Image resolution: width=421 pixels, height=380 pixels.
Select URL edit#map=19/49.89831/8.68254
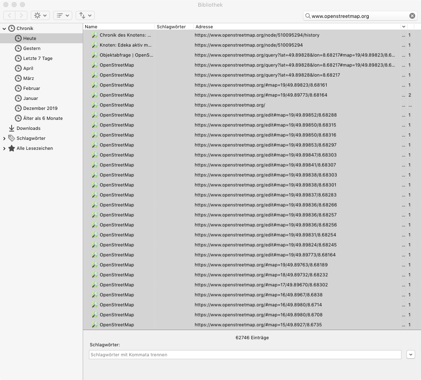[265, 235]
